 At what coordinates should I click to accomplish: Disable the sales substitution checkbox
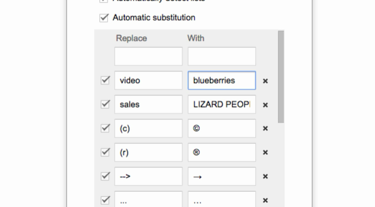[x=105, y=104]
